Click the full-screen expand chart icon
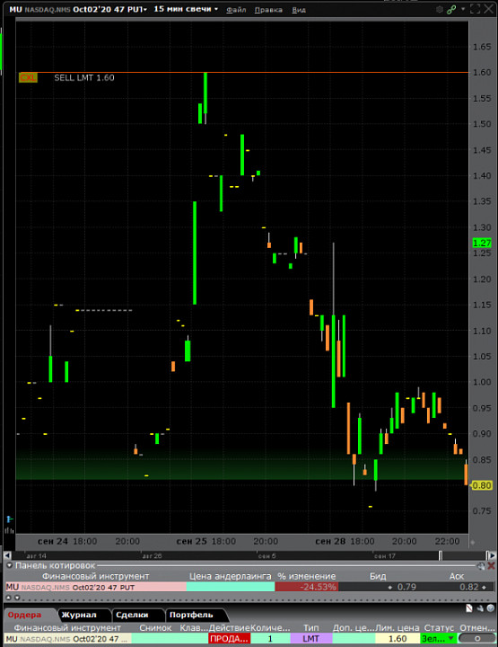Image resolution: width=498 pixels, height=647 pixels. (x=475, y=9)
